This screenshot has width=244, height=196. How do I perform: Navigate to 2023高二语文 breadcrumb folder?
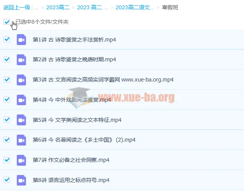(135, 7)
